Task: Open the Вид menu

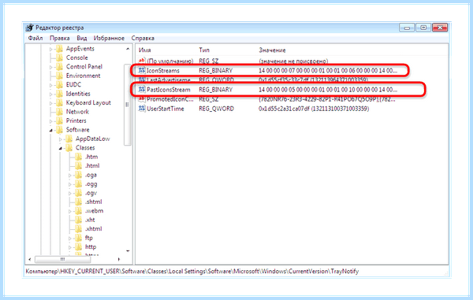Action: 81,39
